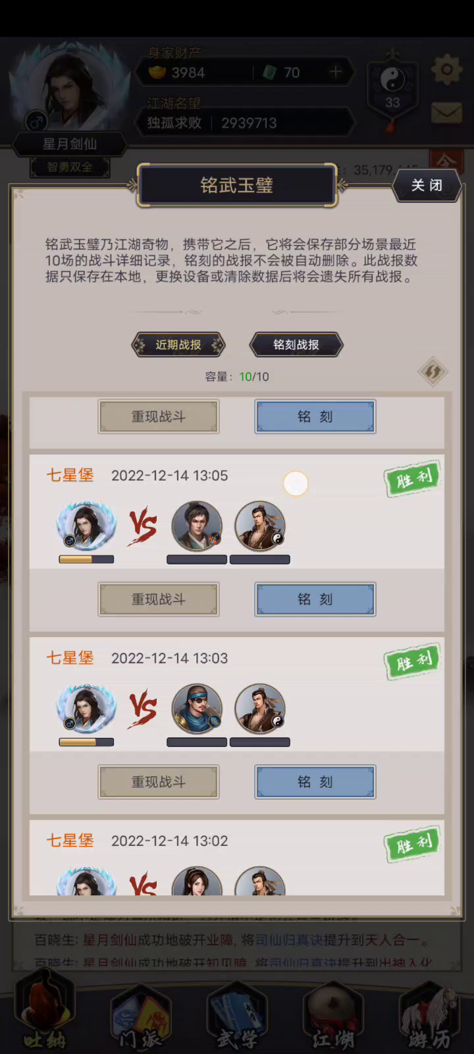This screenshot has height=1054, width=474.
Task: Replay the 13:05 七星堡 battle via 重现战斗
Action: tap(159, 599)
